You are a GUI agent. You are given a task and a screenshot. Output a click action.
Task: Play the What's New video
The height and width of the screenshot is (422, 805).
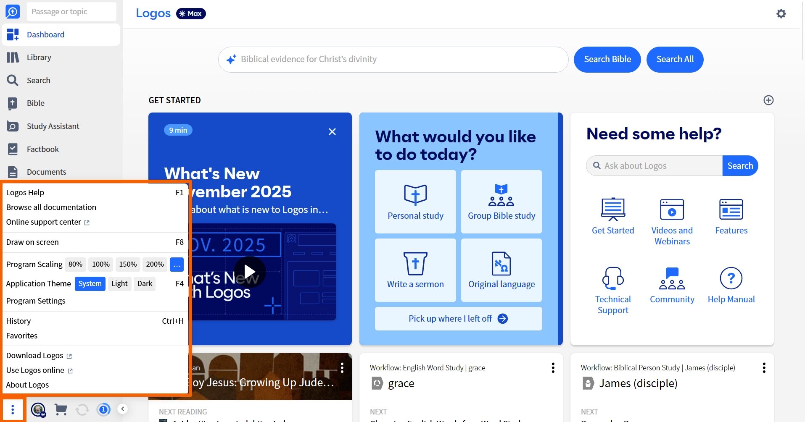[250, 272]
